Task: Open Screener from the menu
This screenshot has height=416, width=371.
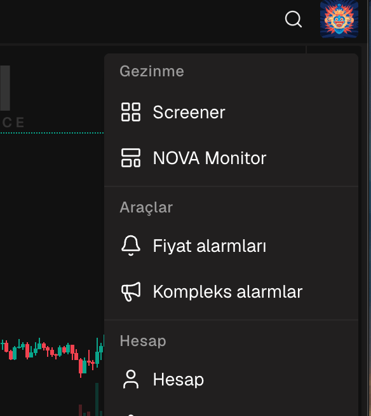Action: pyautogui.click(x=231, y=112)
